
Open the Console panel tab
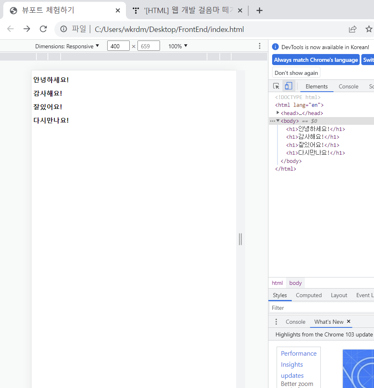coord(348,86)
